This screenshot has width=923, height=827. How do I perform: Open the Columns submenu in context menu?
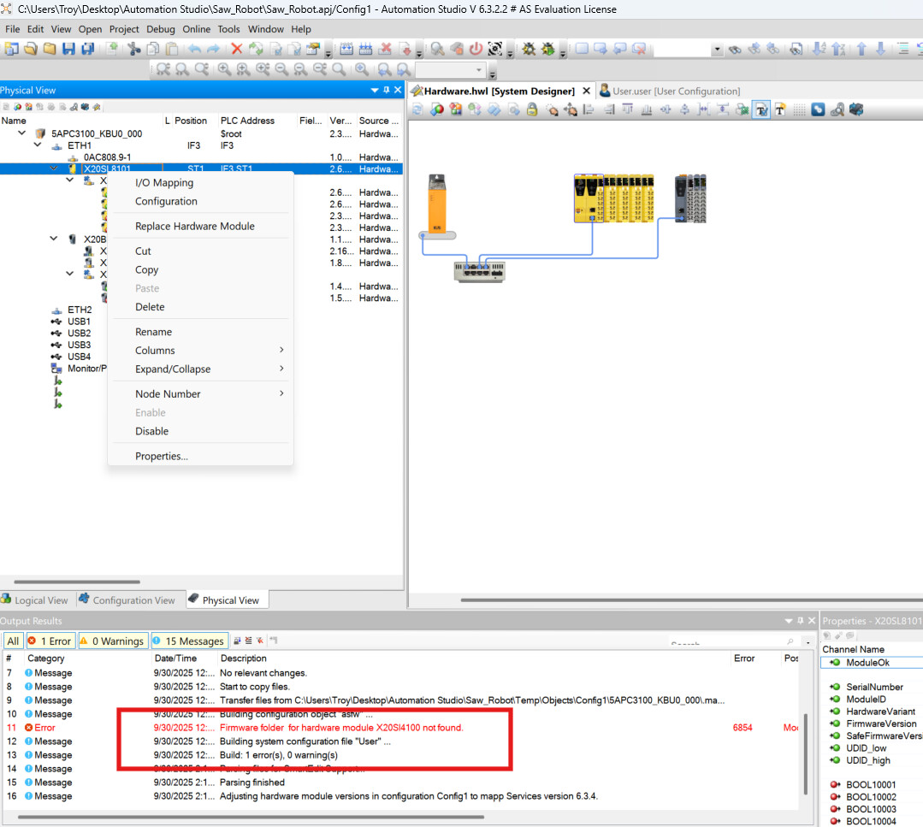tap(155, 351)
